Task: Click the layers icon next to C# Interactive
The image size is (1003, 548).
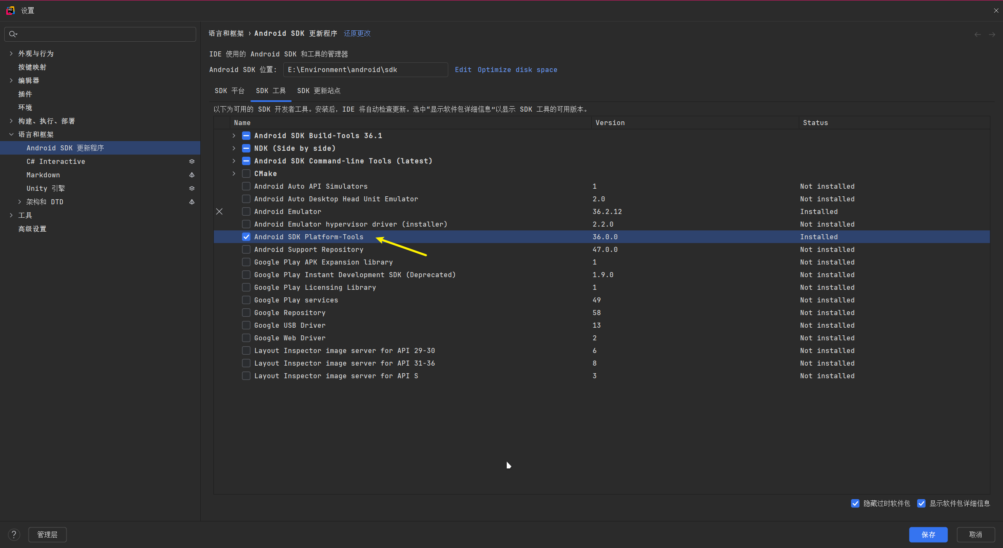Action: pos(192,161)
